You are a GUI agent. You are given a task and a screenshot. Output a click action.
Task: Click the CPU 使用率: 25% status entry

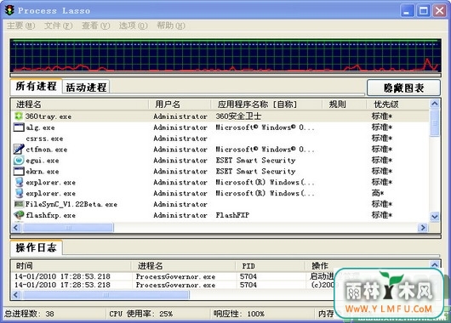click(141, 314)
